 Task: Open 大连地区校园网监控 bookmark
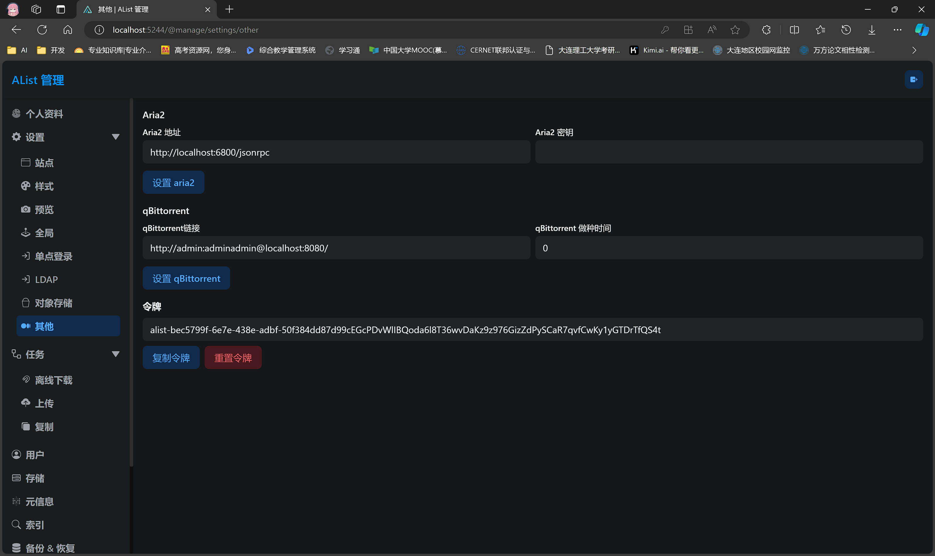[751, 50]
